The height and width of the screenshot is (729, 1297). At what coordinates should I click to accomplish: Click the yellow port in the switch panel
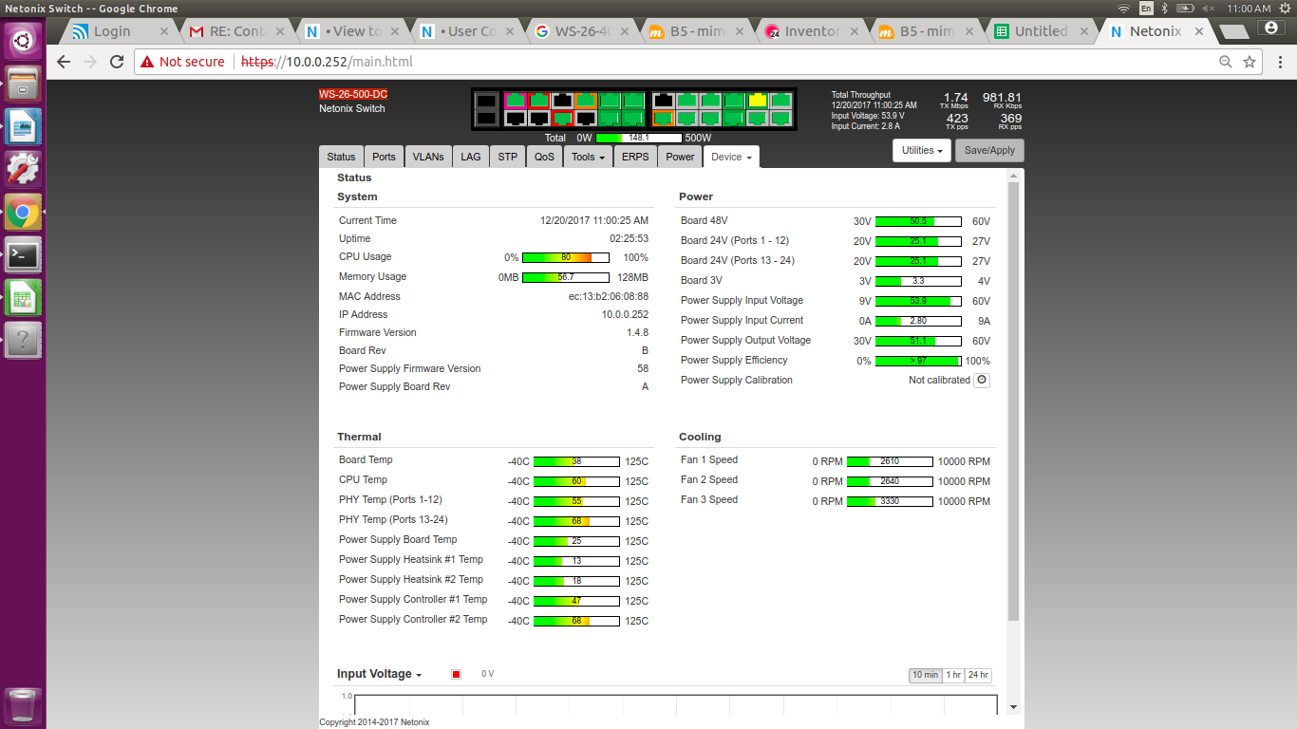click(x=757, y=101)
